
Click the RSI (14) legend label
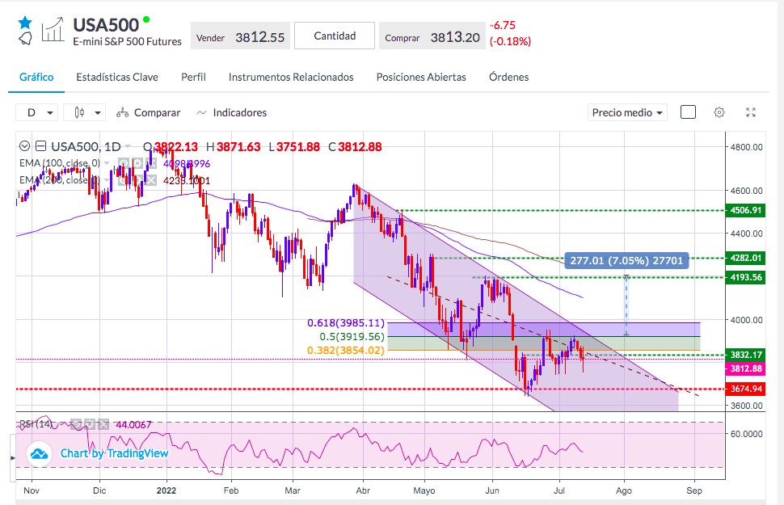(36, 424)
